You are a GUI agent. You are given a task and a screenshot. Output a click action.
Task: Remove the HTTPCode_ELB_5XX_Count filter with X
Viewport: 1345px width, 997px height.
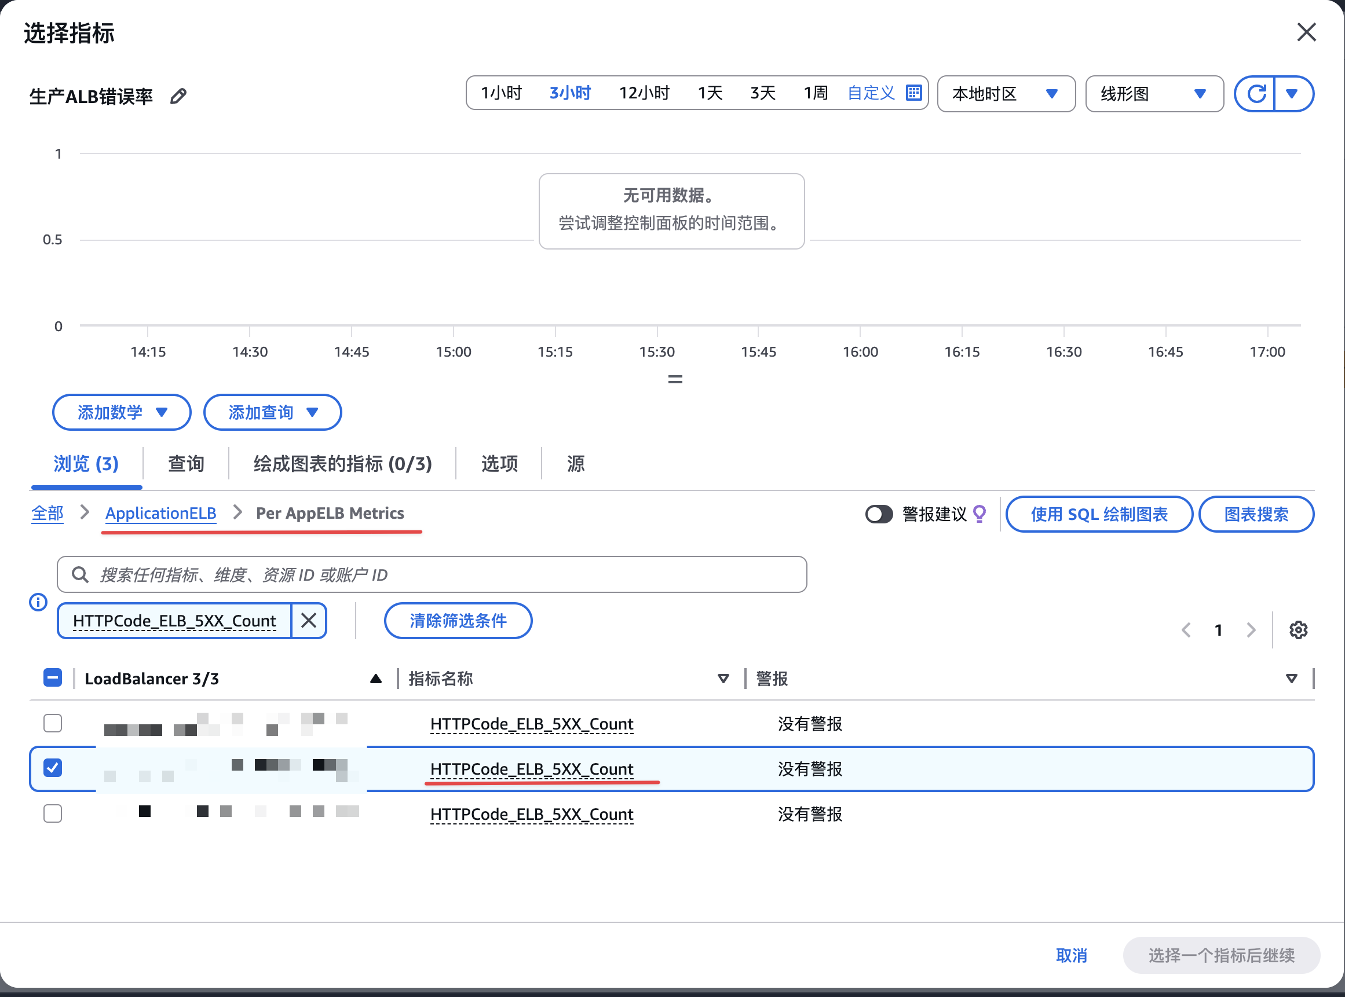click(x=309, y=621)
